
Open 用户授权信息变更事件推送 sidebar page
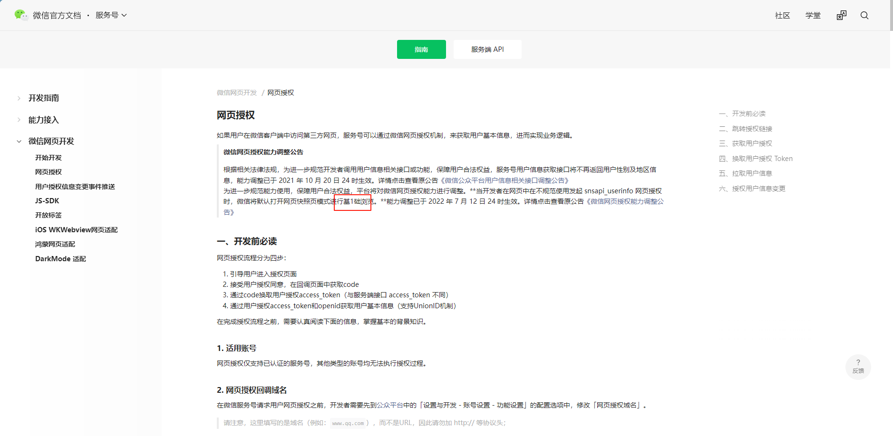click(x=75, y=187)
